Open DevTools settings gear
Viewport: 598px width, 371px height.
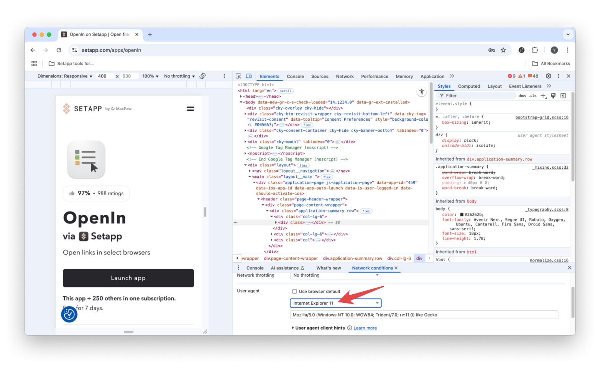548,76
